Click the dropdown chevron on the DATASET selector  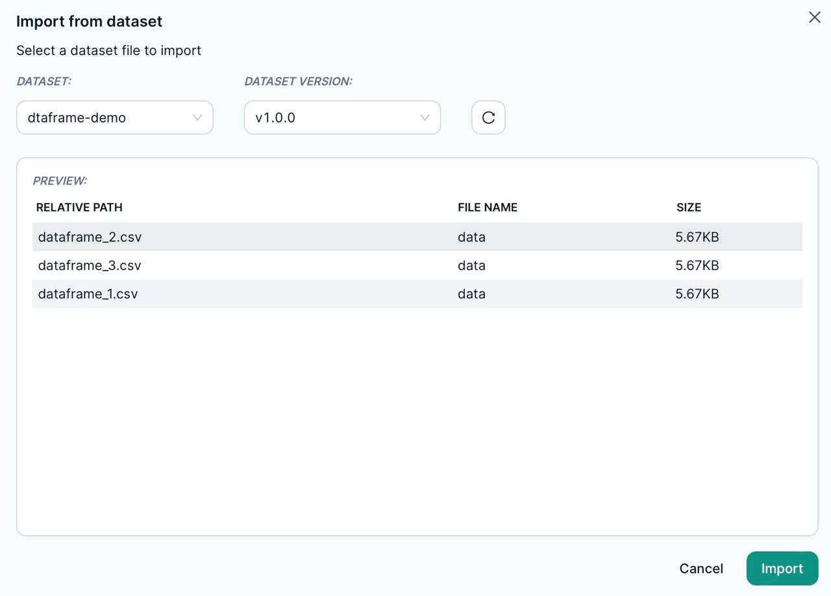pyautogui.click(x=197, y=117)
